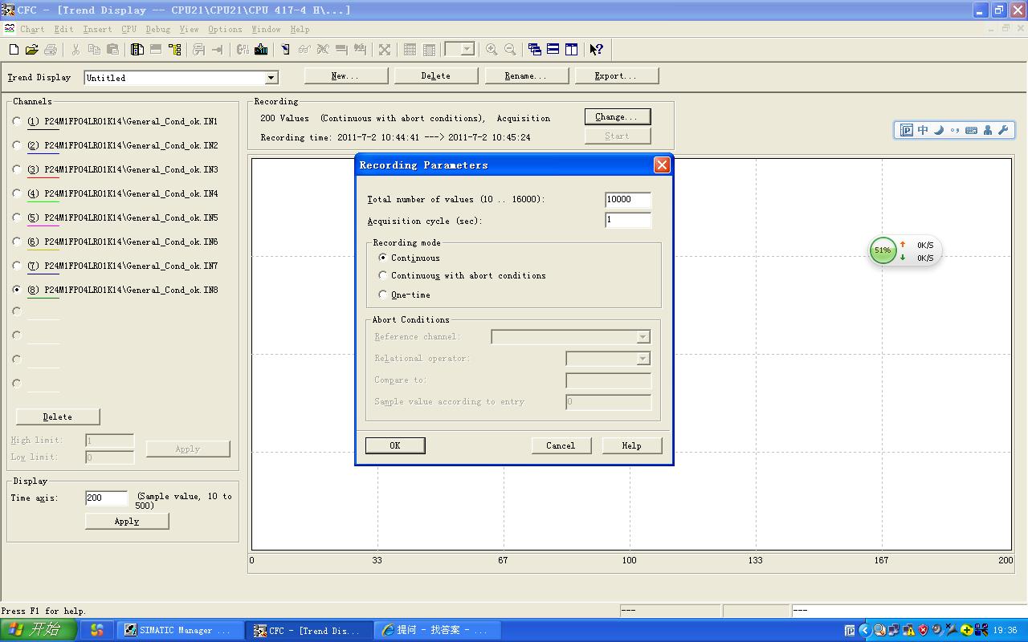Select channel 7 General_Cond_ok.IN7 radio button
The height and width of the screenshot is (642, 1028).
click(18, 266)
